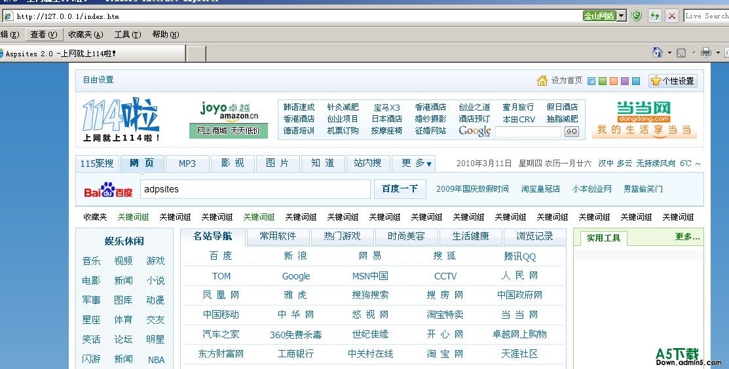Select the green theme color swatch
The width and height of the screenshot is (729, 369).
(x=603, y=81)
